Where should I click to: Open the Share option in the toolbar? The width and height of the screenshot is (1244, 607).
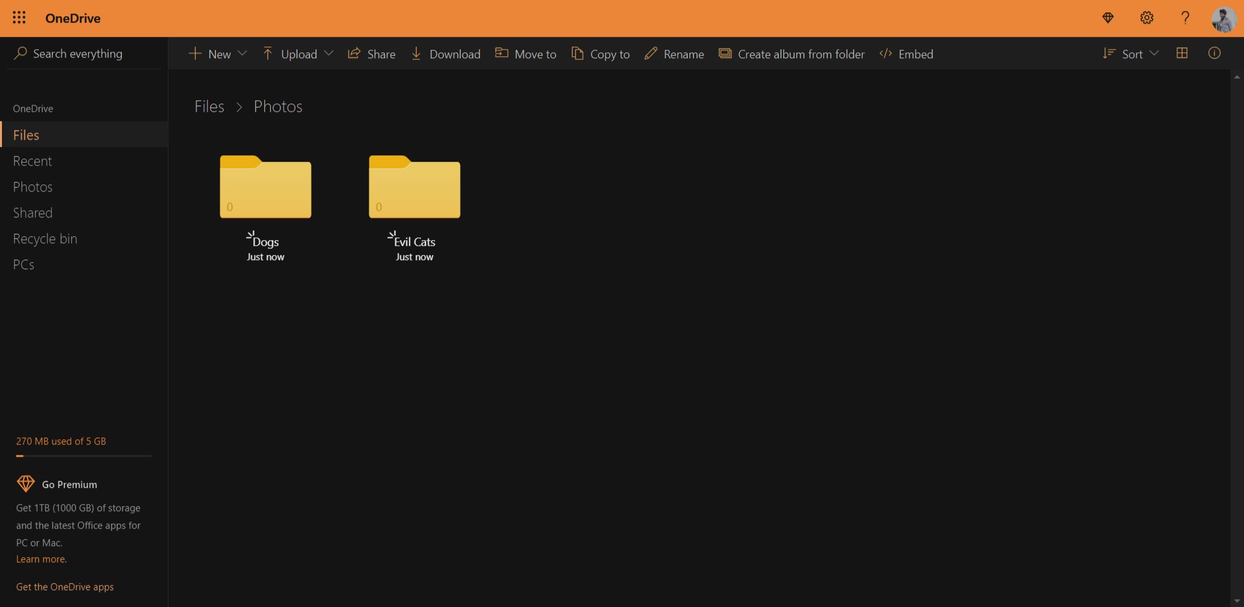coord(371,54)
